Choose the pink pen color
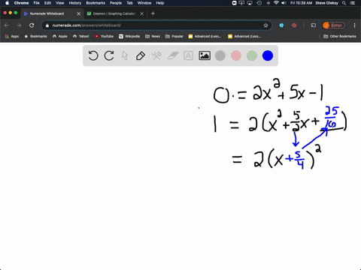This screenshot has height=270, width=361. 236,55
